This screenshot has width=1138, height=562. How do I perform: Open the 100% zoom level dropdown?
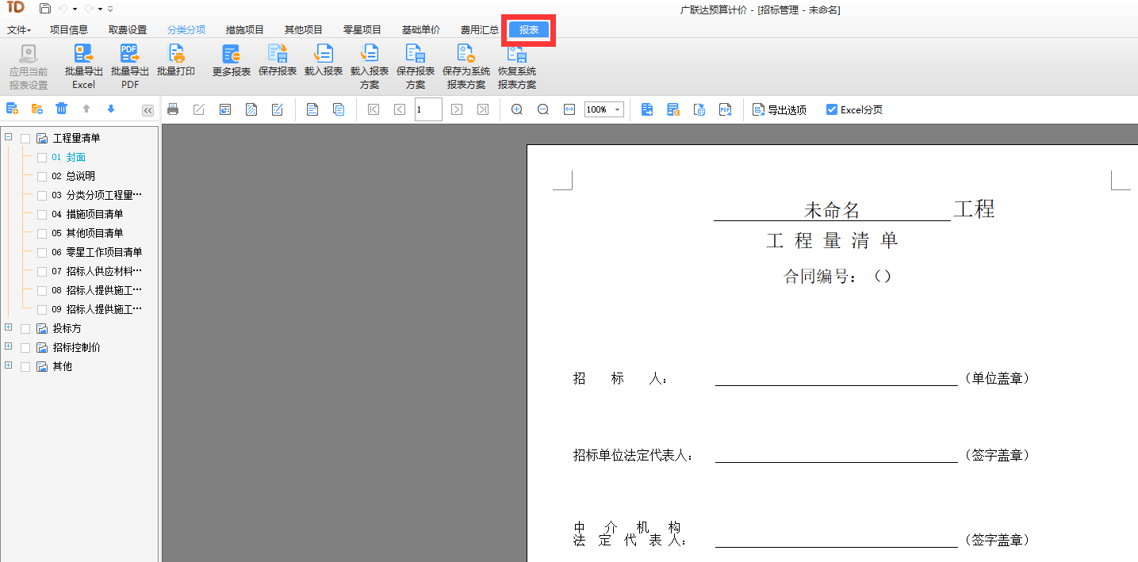[x=617, y=109]
